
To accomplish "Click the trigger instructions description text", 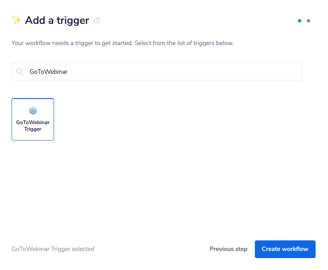I will [x=122, y=43].
